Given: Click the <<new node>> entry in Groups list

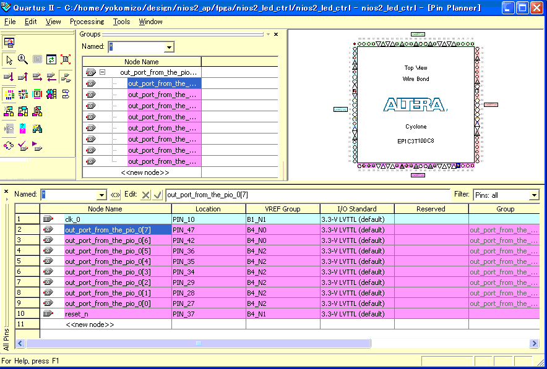Looking at the screenshot, I should (145, 172).
